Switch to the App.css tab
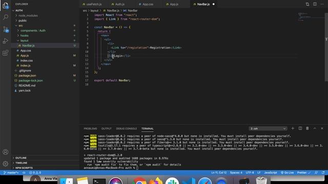The image size is (328, 184). [148, 4]
